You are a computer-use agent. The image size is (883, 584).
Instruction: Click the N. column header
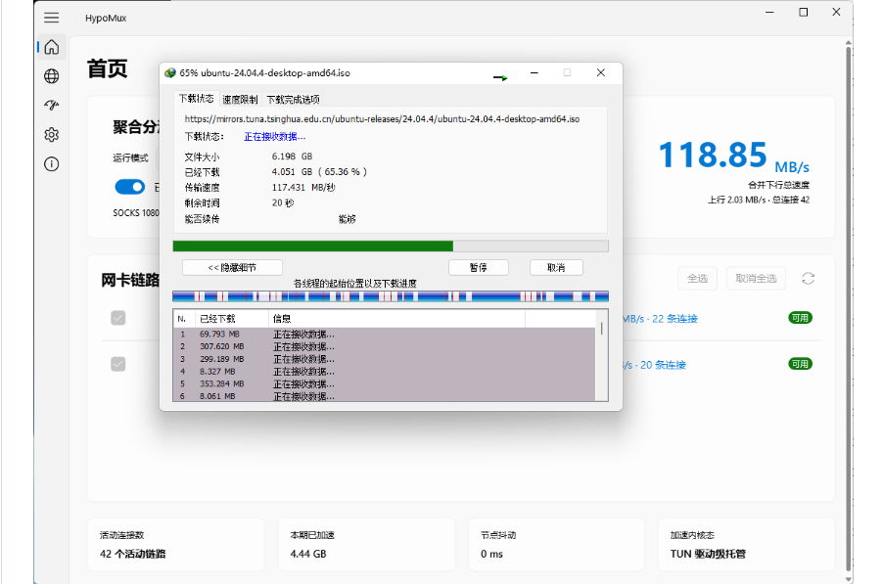(184, 319)
